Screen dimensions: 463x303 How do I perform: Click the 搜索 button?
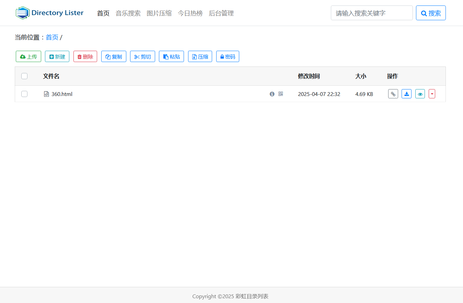point(431,13)
